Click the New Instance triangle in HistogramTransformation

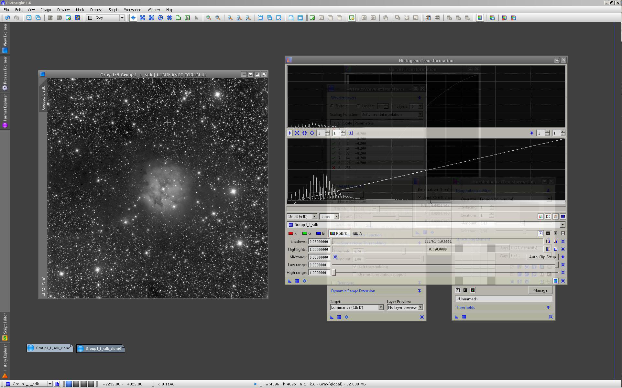[290, 281]
